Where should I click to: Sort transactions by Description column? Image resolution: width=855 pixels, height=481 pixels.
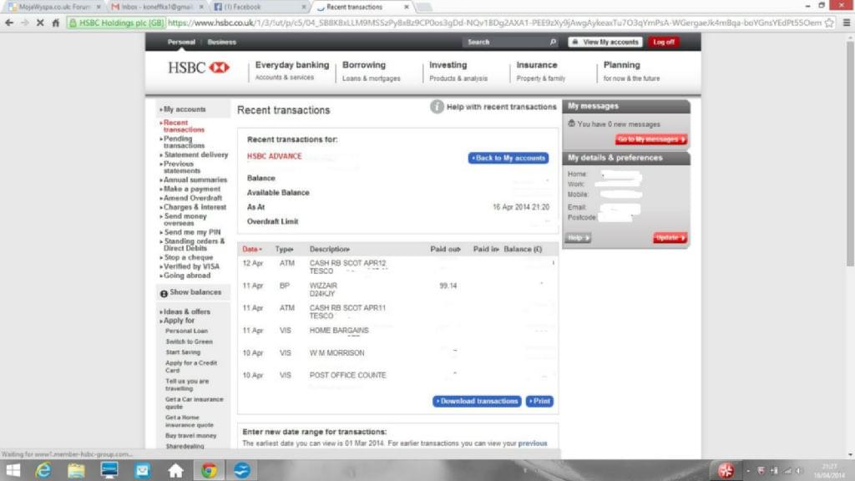pos(330,249)
